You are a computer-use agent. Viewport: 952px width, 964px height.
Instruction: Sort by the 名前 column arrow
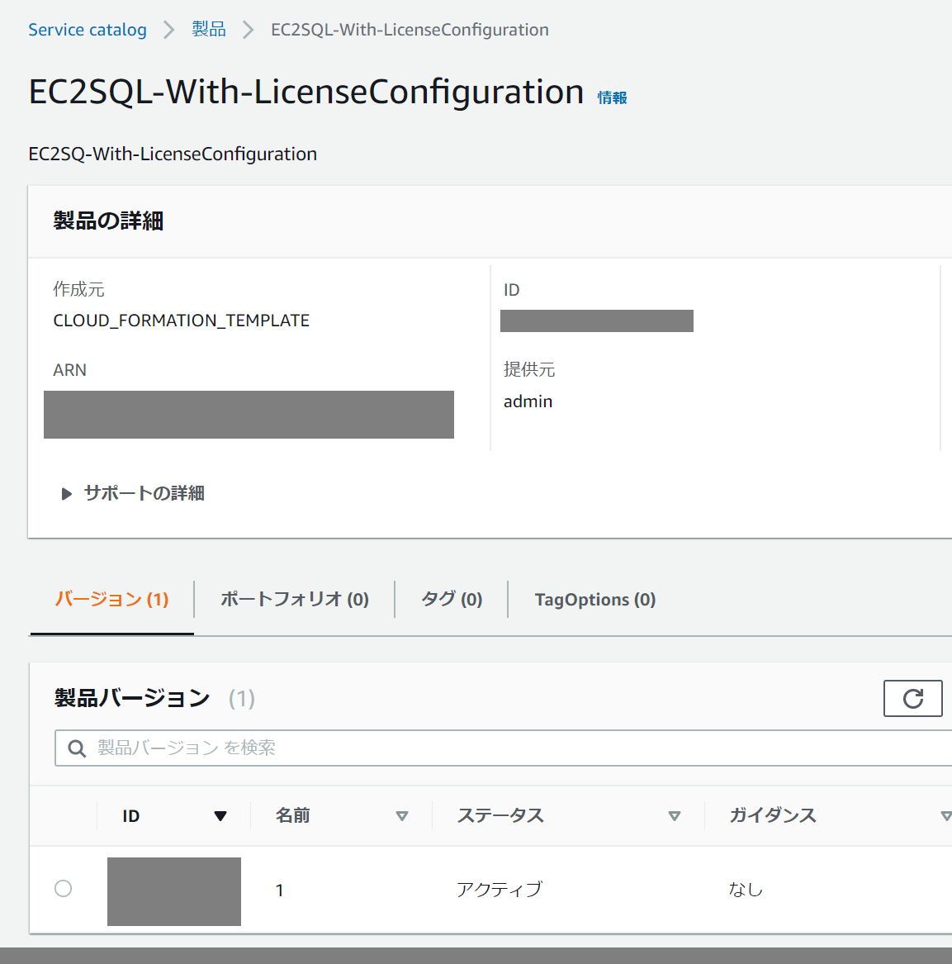pyautogui.click(x=402, y=816)
